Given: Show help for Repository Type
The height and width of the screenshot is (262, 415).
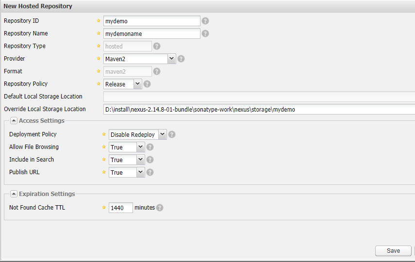Looking at the screenshot, I should pos(157,46).
